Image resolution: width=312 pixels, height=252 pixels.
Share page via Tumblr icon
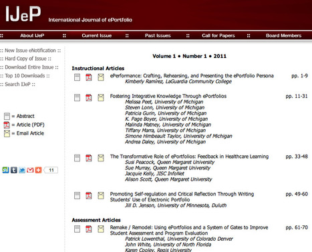pos(14,170)
